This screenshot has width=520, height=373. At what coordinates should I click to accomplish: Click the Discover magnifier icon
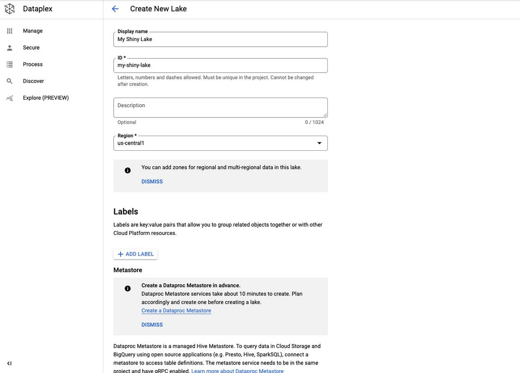click(9, 81)
